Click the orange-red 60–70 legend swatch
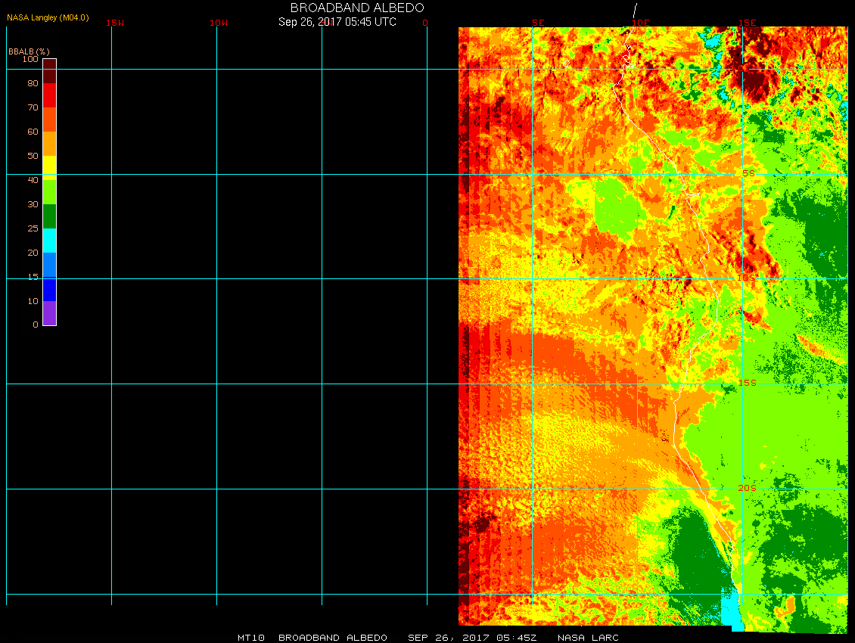 50,120
